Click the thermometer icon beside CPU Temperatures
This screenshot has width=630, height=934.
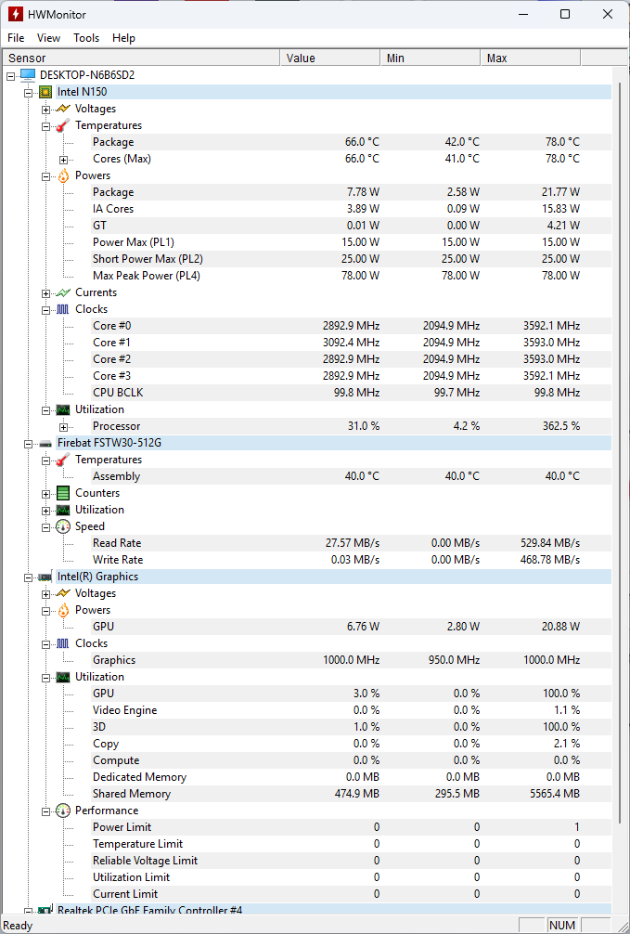(x=63, y=125)
